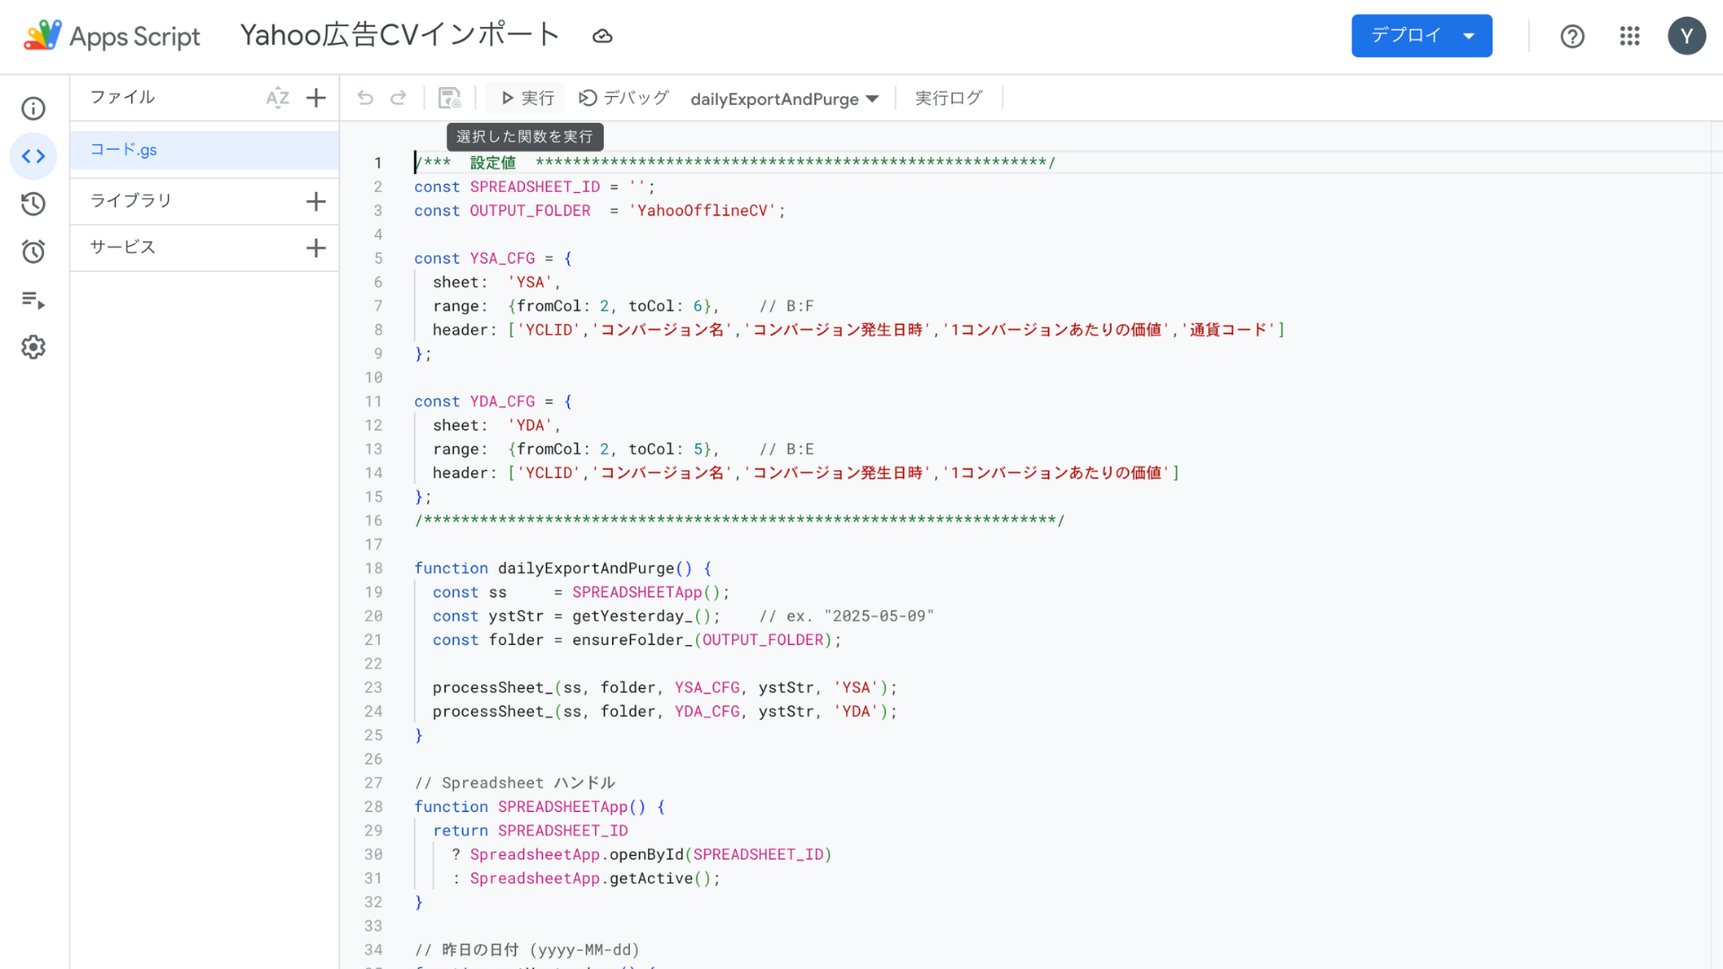
Task: Select the Editor code icon in sidebar
Action: (33, 156)
